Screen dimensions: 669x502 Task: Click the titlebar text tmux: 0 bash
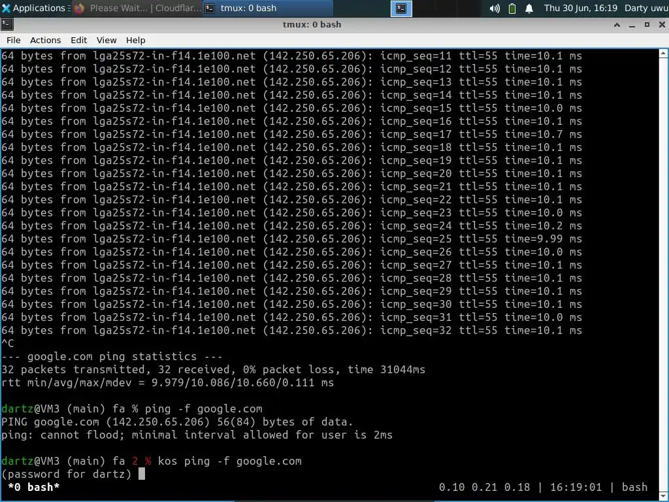tap(312, 25)
